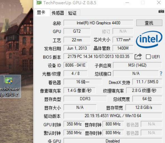Click the MSI (1462) subvendor field
Screen dimensions: 165x143
click(137, 65)
